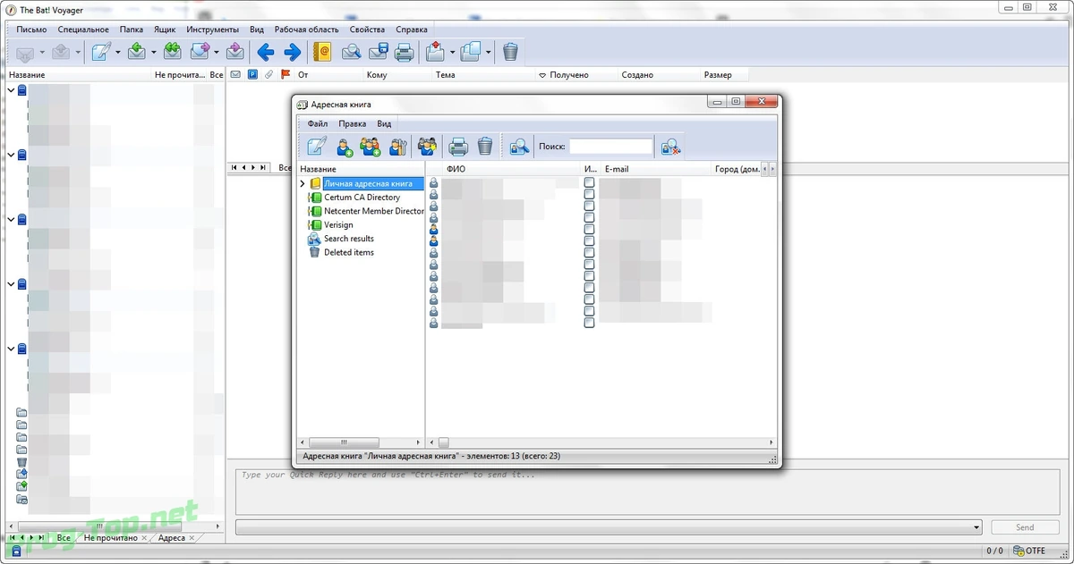Open the Рабочая область menu
The height and width of the screenshot is (564, 1074).
click(x=307, y=29)
